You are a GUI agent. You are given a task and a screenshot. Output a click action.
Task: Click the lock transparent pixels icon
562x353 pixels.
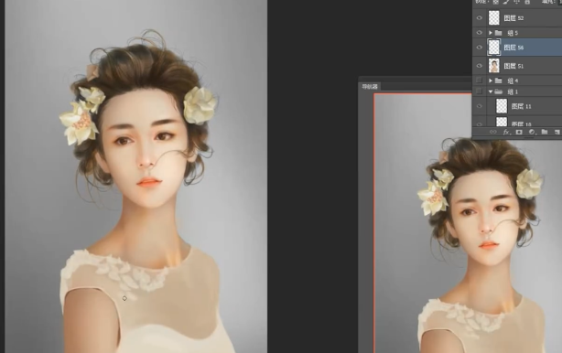(x=495, y=2)
